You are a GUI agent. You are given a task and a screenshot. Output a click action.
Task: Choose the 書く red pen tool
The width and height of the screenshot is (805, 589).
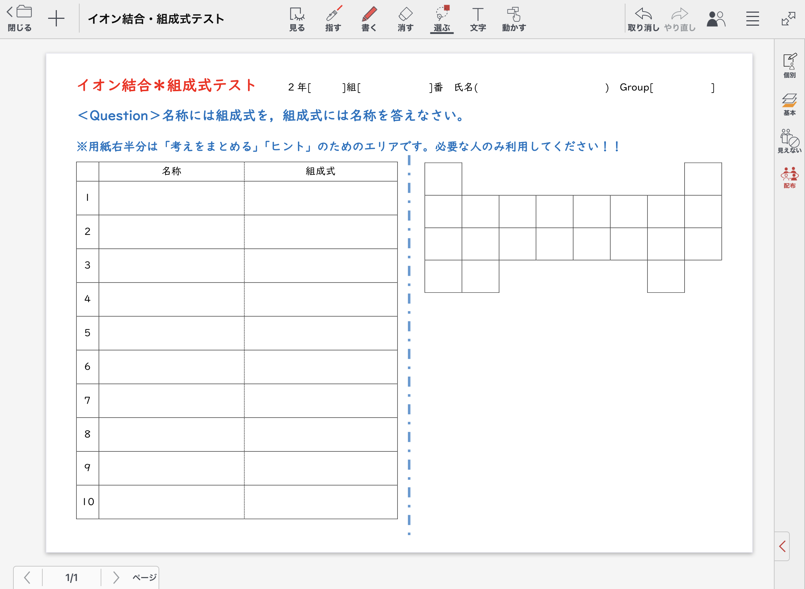[369, 19]
